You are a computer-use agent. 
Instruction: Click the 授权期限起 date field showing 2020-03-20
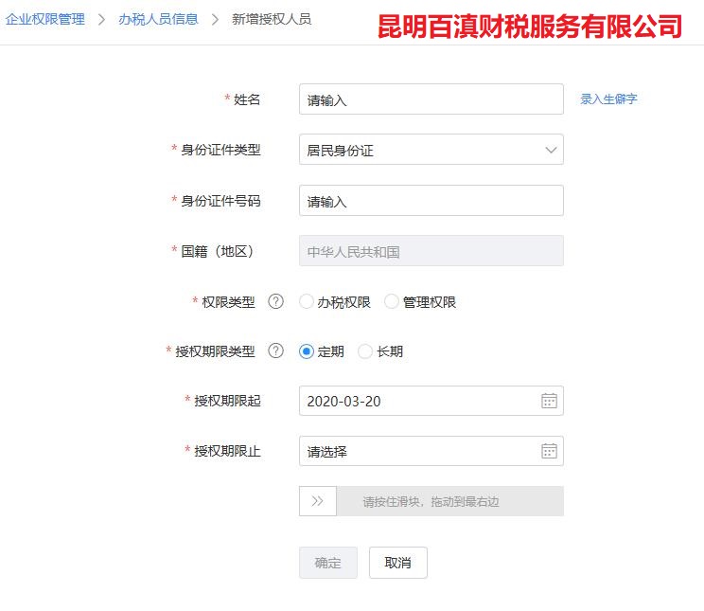pyautogui.click(x=431, y=401)
